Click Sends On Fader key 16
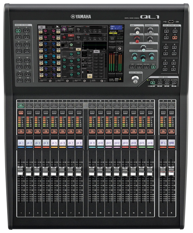Image resolution: width=193 pixels, height=233 pixels. (28, 81)
